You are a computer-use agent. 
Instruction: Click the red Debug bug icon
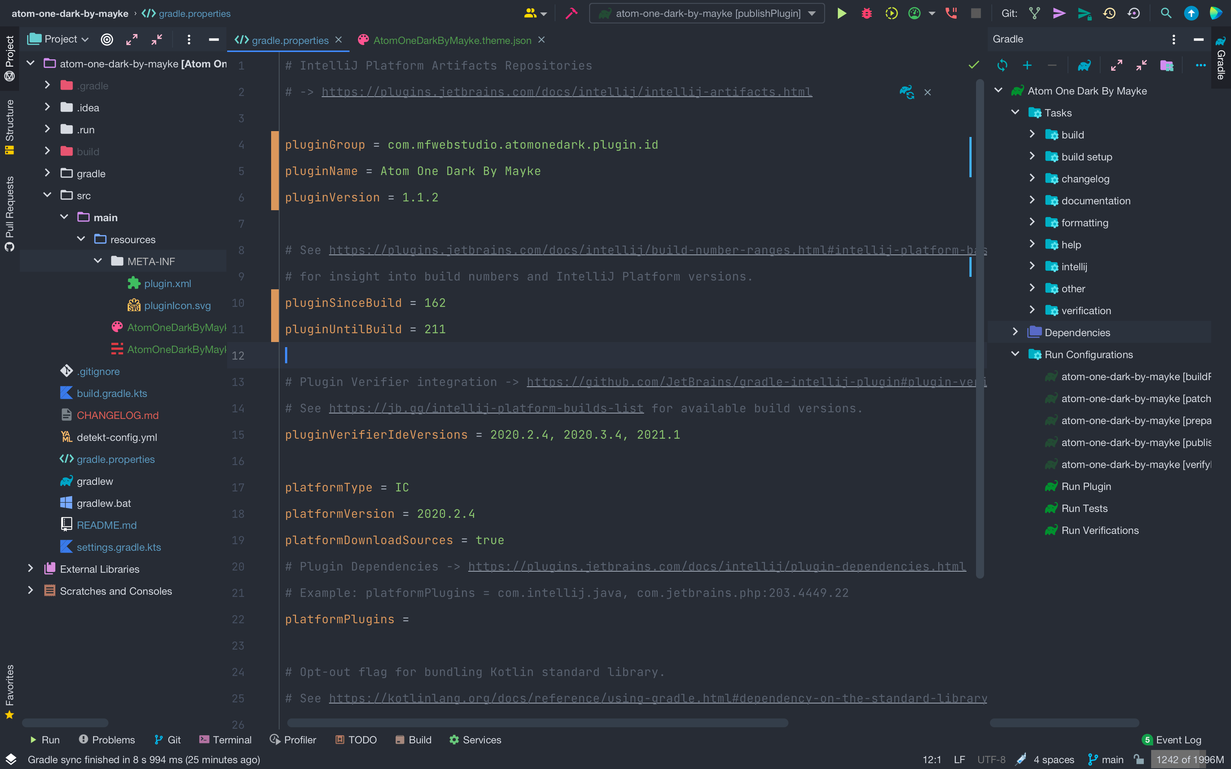(866, 14)
